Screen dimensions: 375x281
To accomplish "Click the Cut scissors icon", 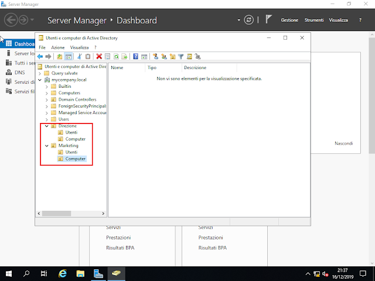I will [x=80, y=57].
